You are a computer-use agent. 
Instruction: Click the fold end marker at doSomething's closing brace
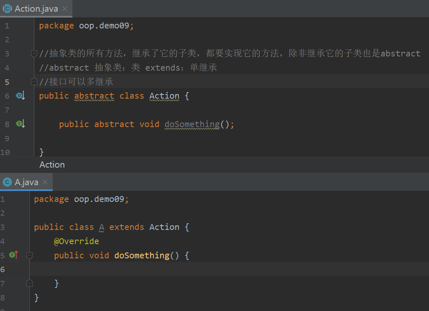[29, 283]
